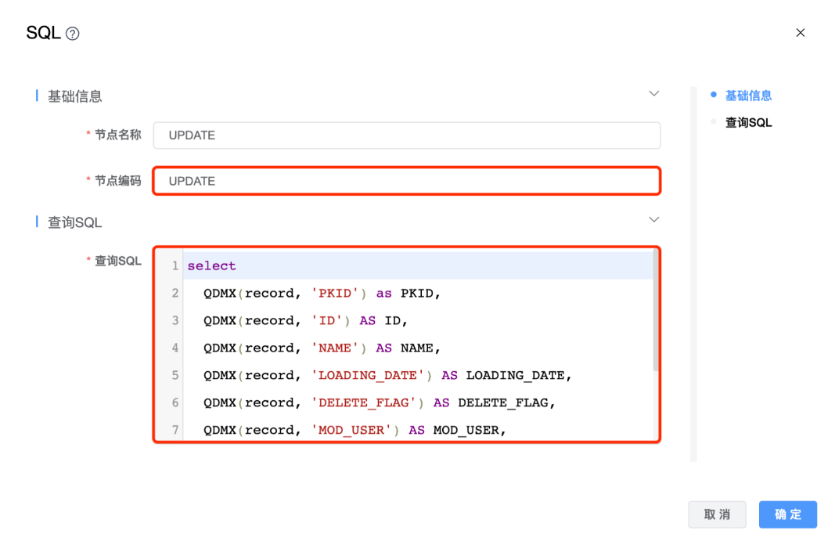Click the 基础信息 section heading

coord(75,96)
